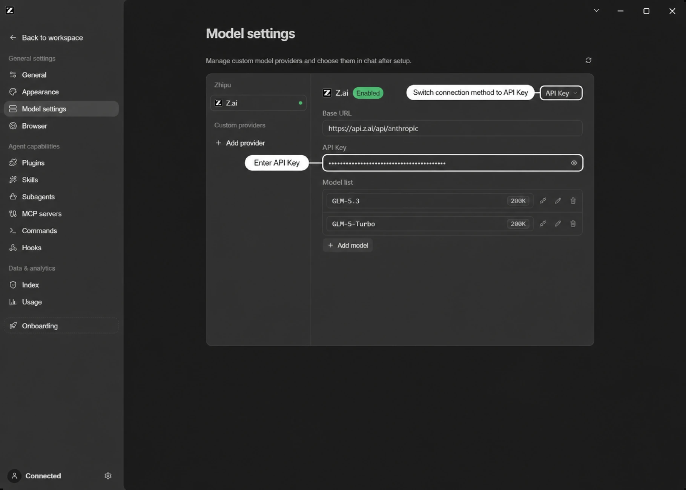Click the Appearance palette icon

pyautogui.click(x=13, y=92)
